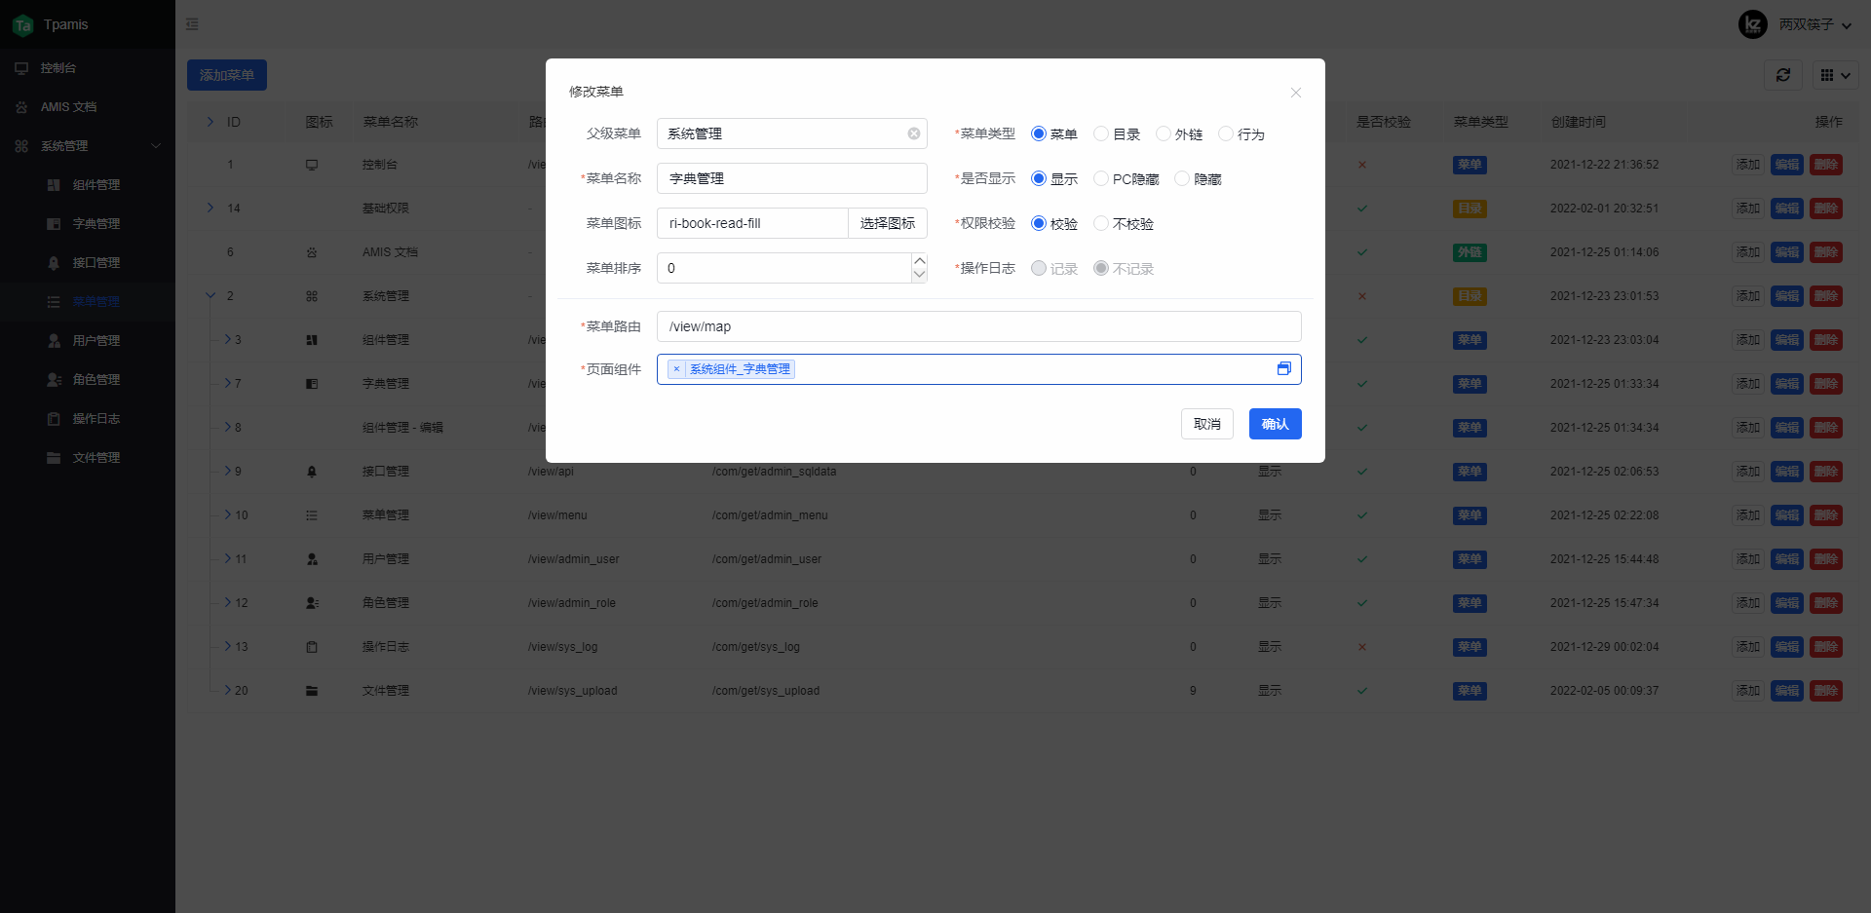Increase the 菜单排序 value with the up arrow

[919, 260]
